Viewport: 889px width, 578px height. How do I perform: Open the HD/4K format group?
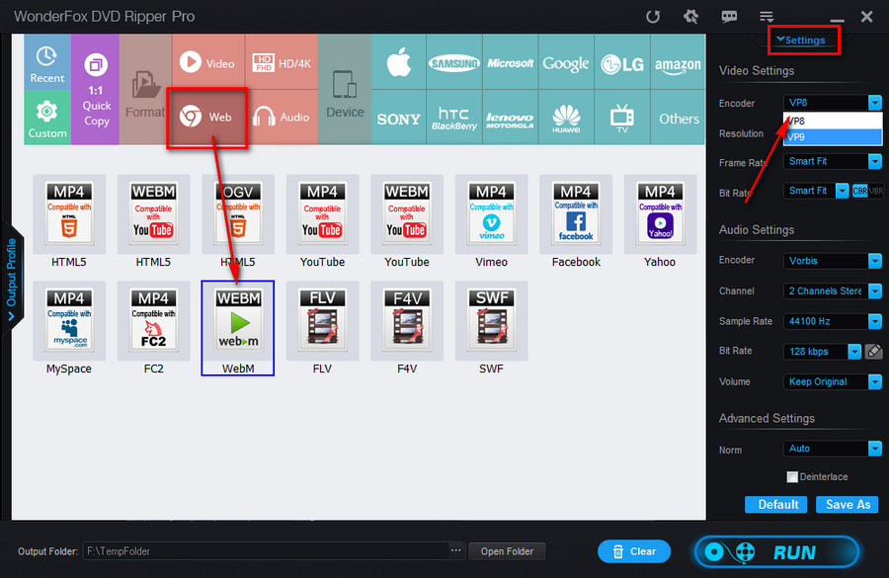(282, 62)
